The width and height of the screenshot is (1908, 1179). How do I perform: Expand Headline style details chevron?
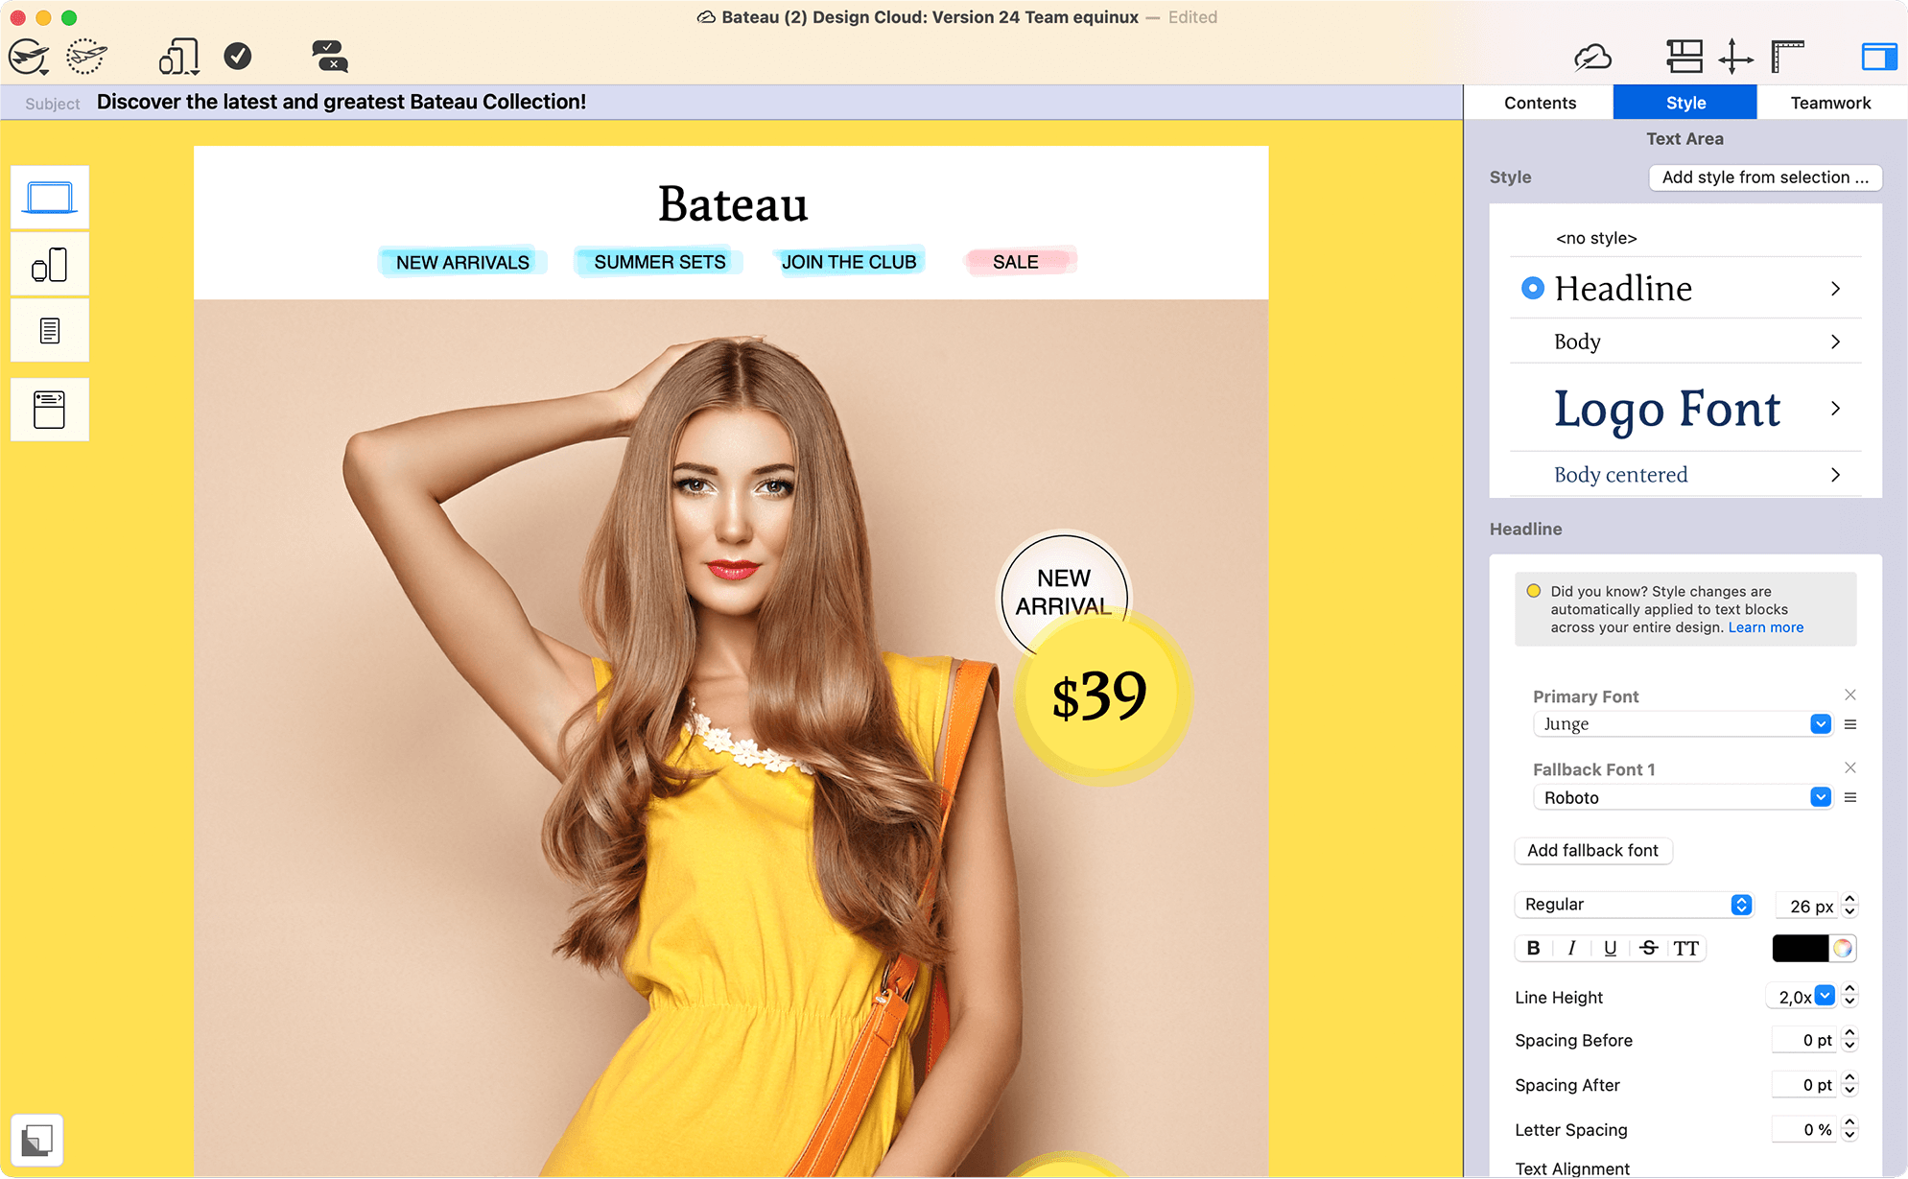[x=1835, y=289]
